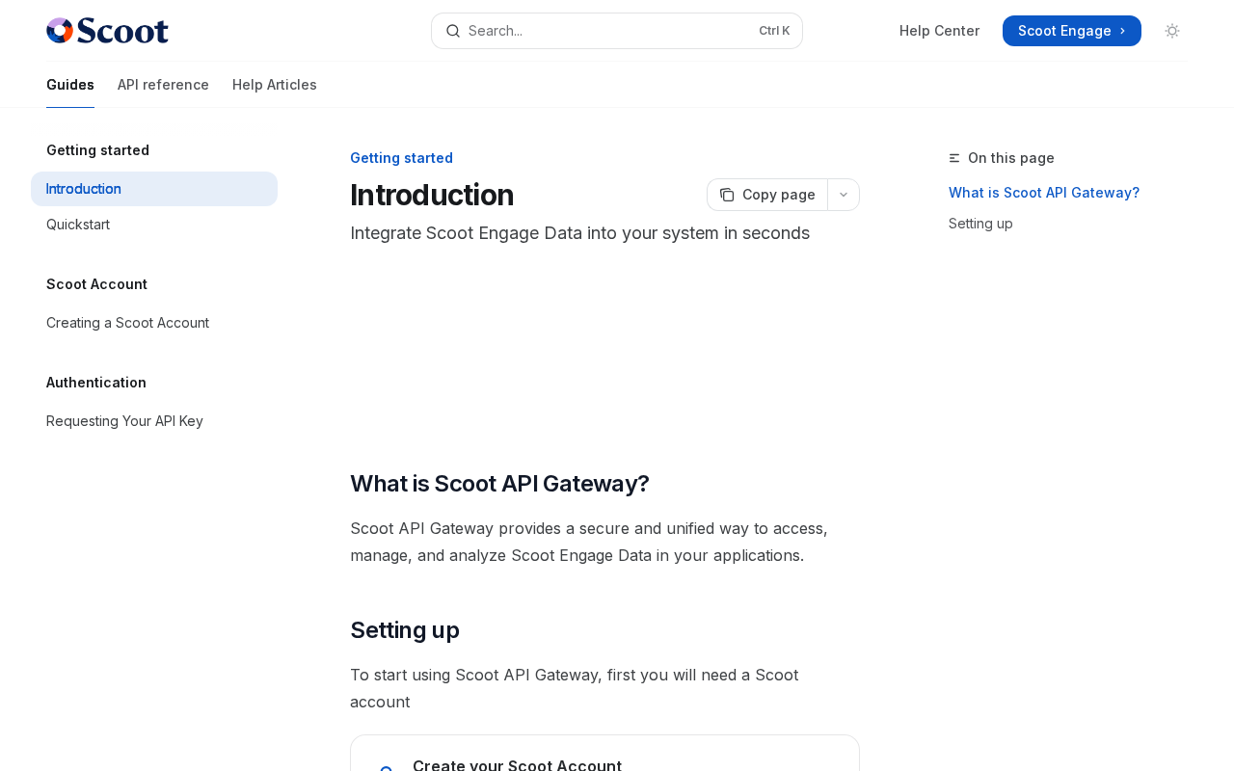Select Introduction in the sidebar
Screen dimensions: 1234x771
point(84,189)
